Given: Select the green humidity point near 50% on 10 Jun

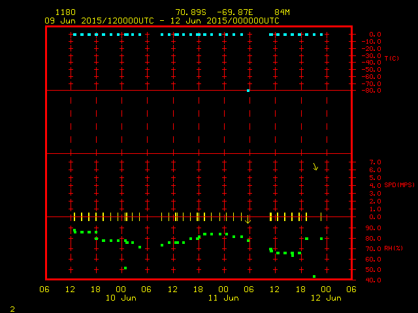Looking at the screenshot, I should [125, 268].
